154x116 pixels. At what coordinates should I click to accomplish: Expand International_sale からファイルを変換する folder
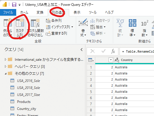pos(5,60)
